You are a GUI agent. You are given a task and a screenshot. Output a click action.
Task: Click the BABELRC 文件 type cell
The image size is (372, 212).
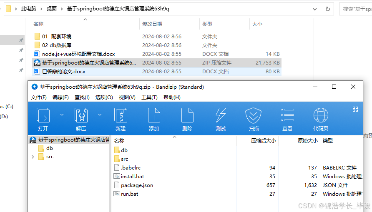[340, 168]
